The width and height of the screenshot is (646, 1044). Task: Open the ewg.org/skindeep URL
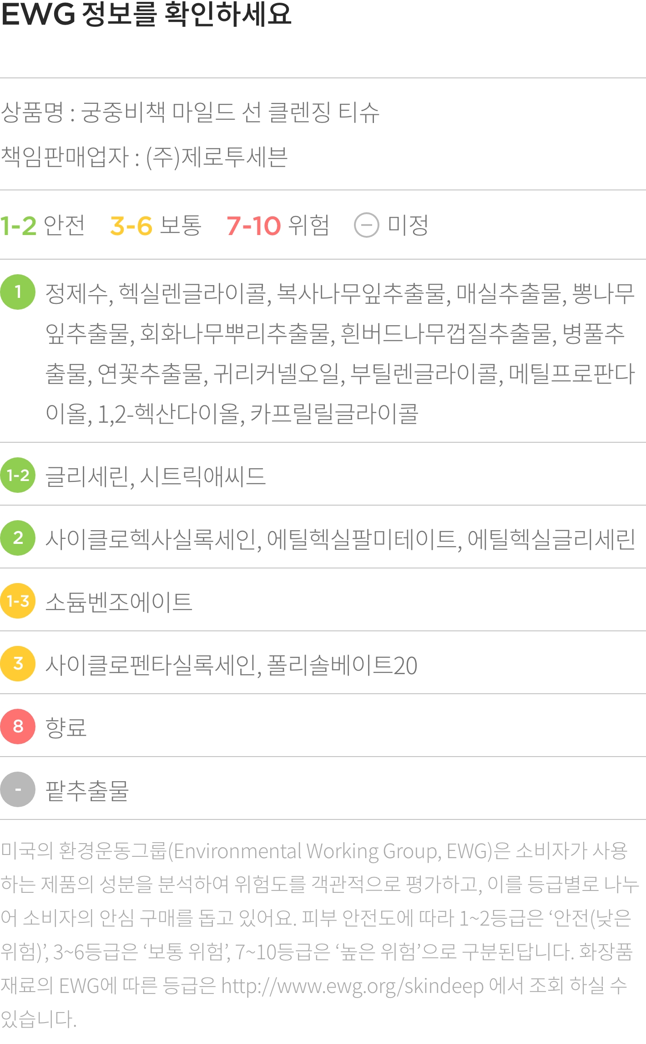[x=352, y=986]
